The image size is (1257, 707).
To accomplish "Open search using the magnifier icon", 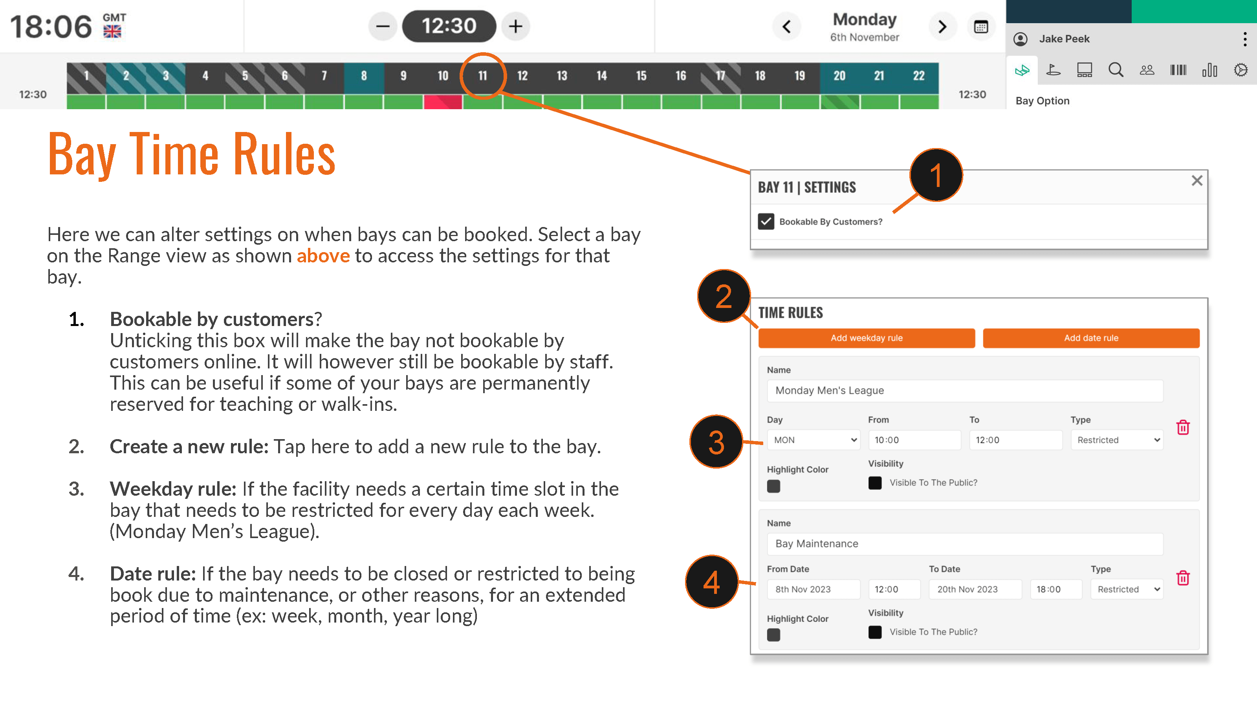I will [1116, 70].
